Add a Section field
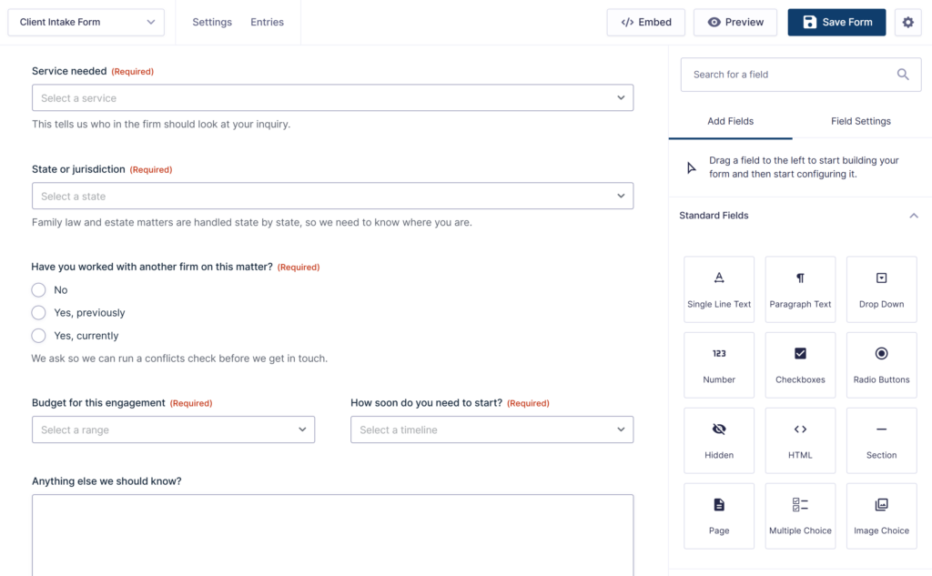 (x=881, y=440)
